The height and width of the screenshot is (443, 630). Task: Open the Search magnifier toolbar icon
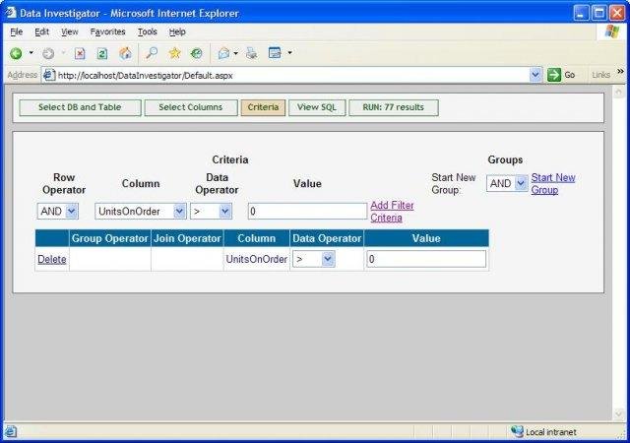point(152,53)
